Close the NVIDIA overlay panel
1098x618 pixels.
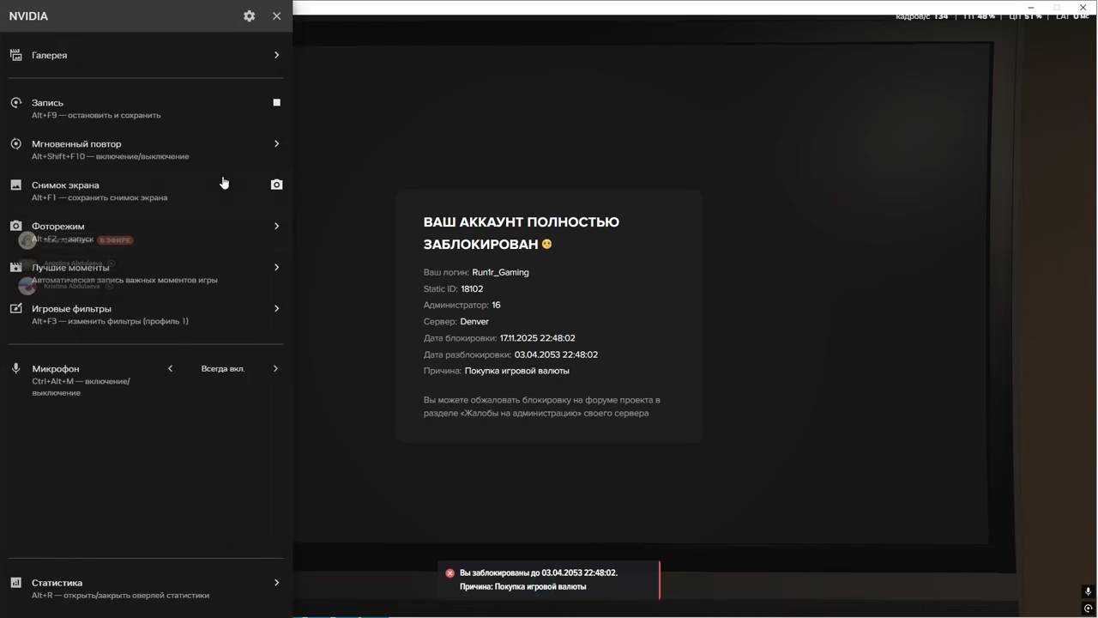pos(276,16)
